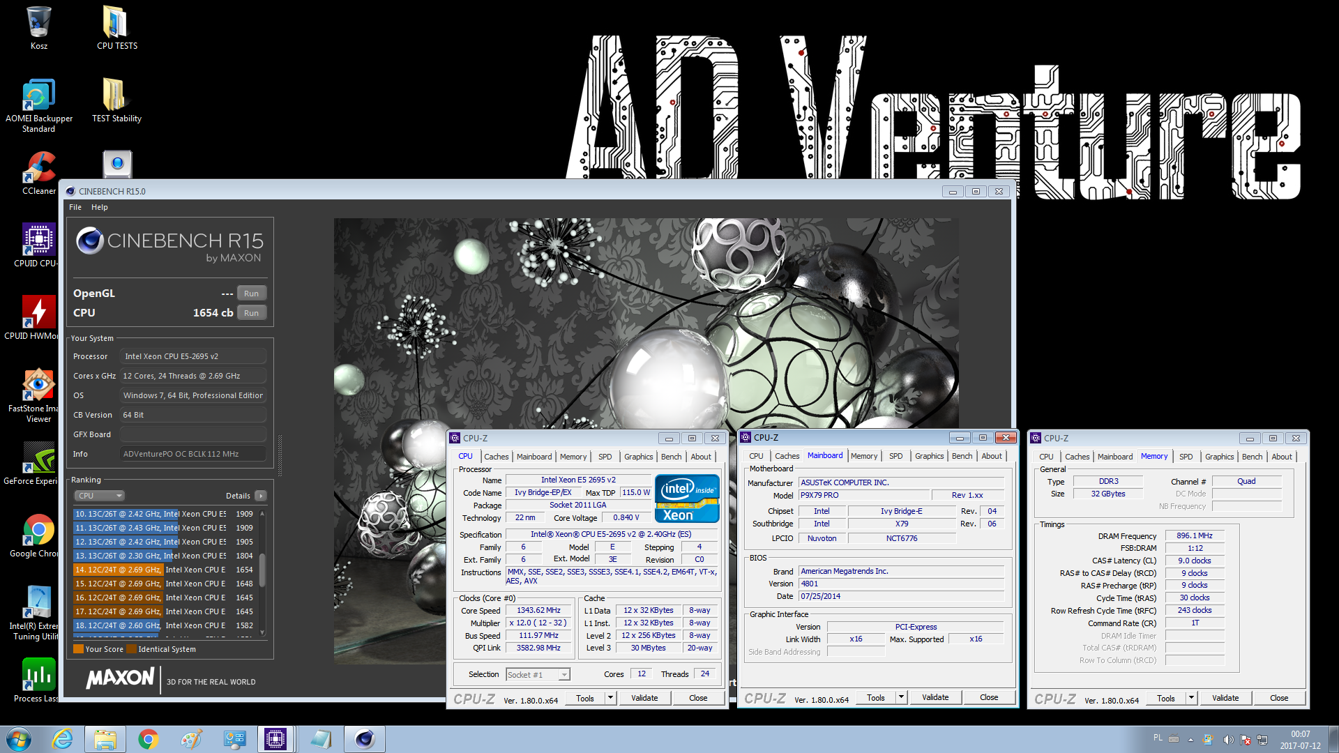The width and height of the screenshot is (1339, 753).
Task: Select ranking row 10 with score 1909
Action: click(x=165, y=514)
